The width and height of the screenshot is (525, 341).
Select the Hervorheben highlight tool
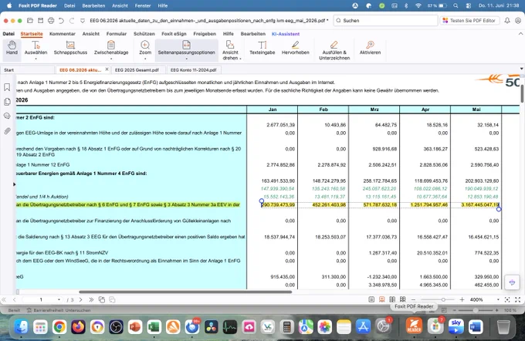[295, 48]
